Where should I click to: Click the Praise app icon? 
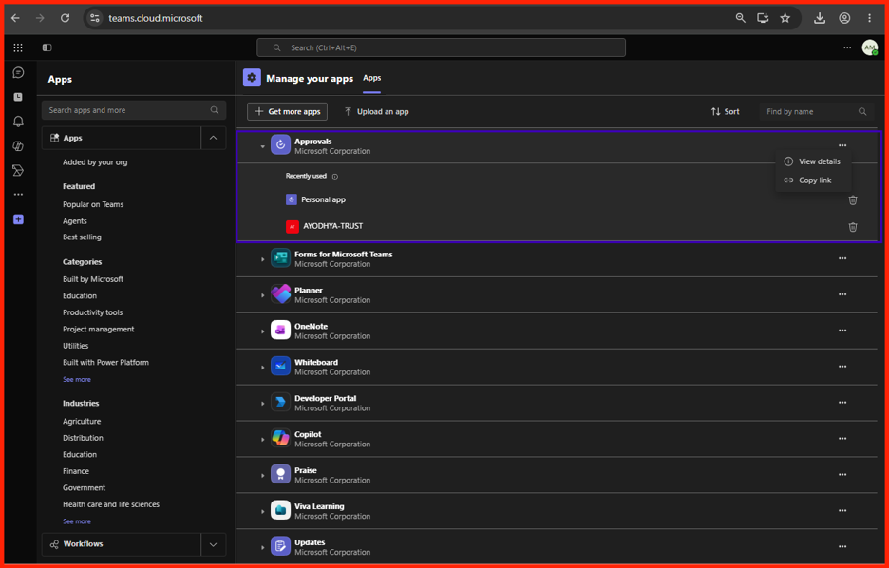pyautogui.click(x=280, y=474)
